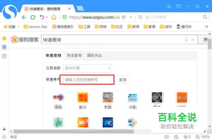Click the horizontal scrollbar thumb

[74, 131]
